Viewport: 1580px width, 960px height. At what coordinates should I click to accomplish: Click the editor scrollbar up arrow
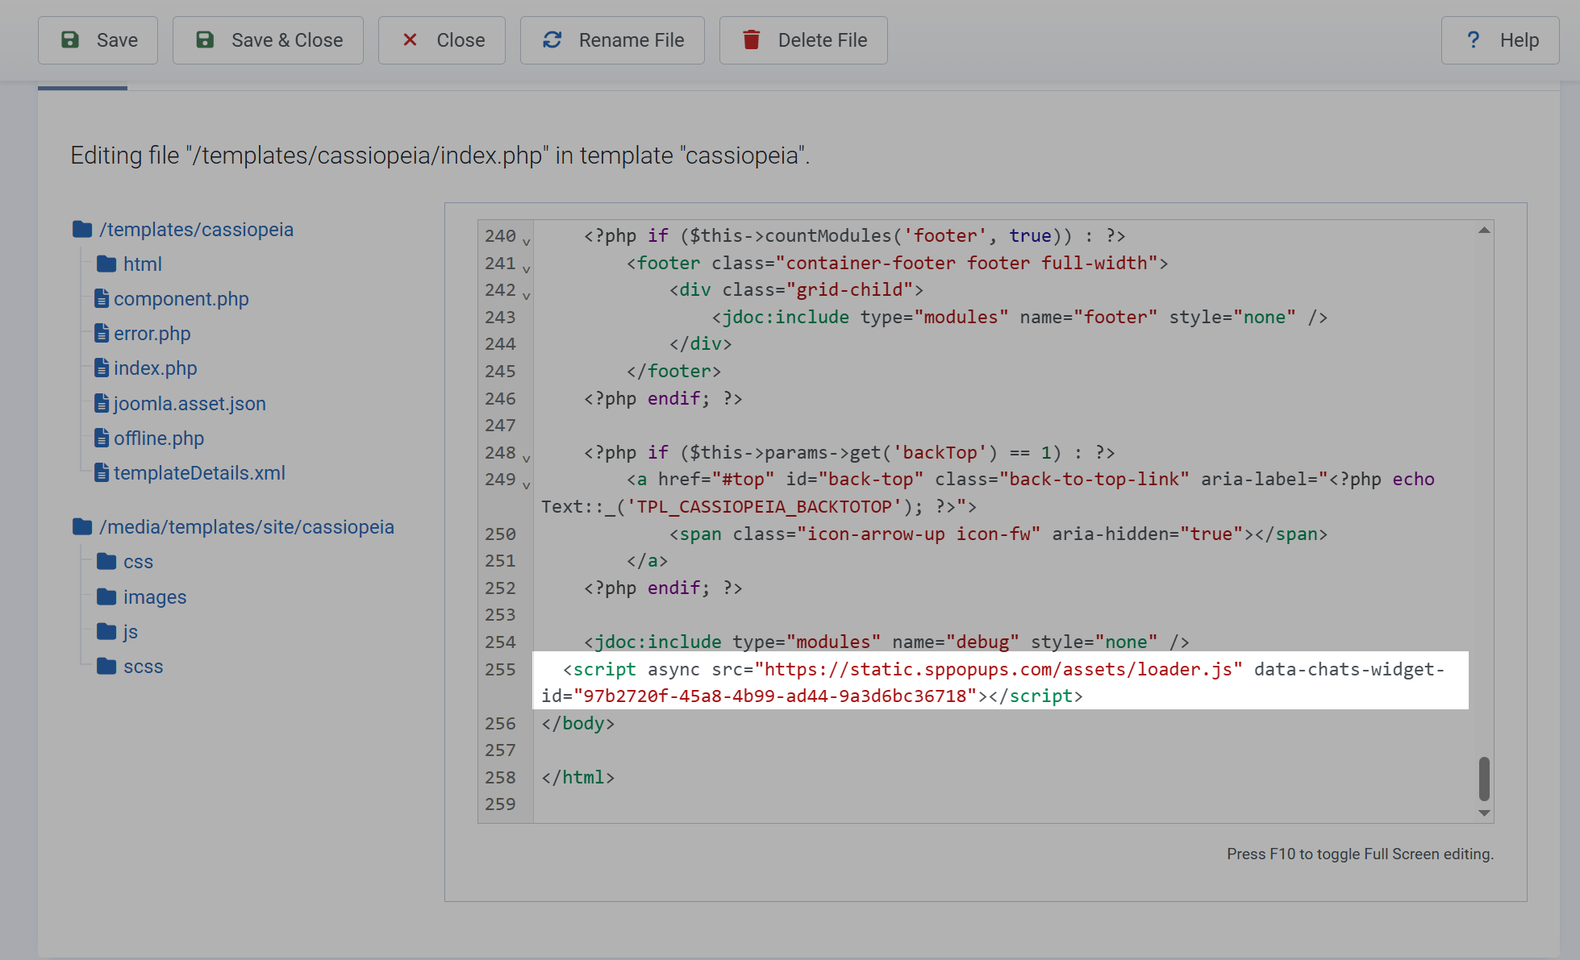[x=1484, y=231]
